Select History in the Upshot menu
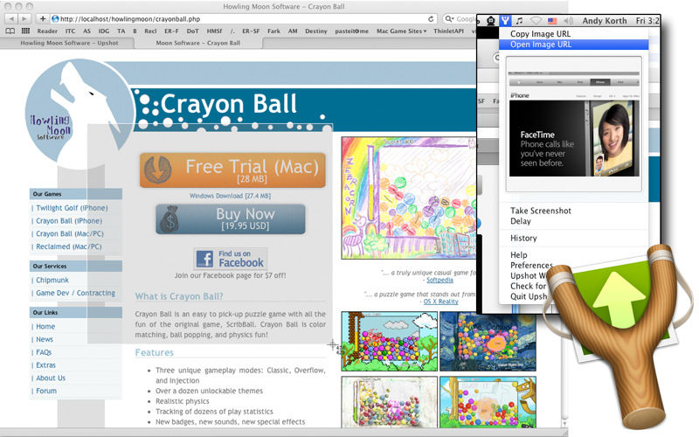Screen dimensions: 699x437 click(x=523, y=238)
